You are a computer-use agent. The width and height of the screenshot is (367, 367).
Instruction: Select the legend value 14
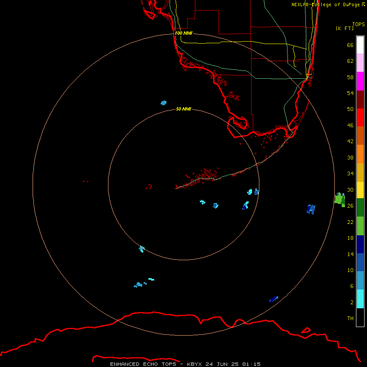coord(350,254)
